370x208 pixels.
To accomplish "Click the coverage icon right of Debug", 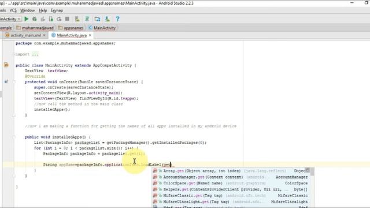I will click(x=43, y=19).
